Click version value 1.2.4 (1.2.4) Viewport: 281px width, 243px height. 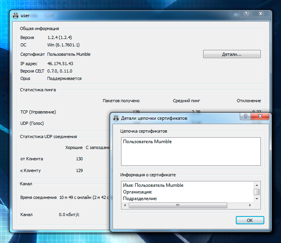[60, 37]
